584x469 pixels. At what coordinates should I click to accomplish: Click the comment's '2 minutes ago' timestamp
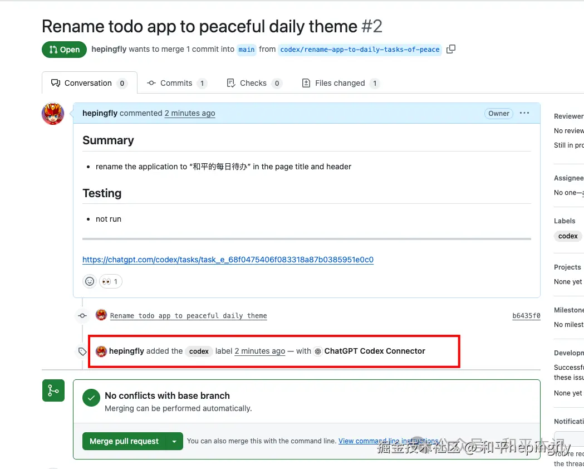coord(190,113)
